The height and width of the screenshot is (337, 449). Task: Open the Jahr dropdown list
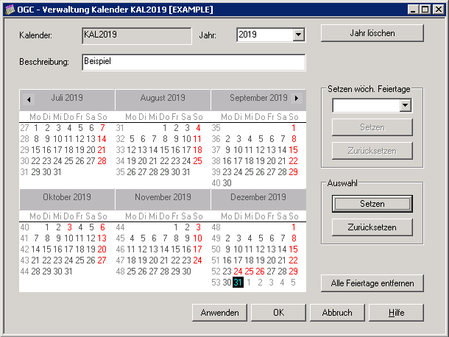pyautogui.click(x=298, y=35)
